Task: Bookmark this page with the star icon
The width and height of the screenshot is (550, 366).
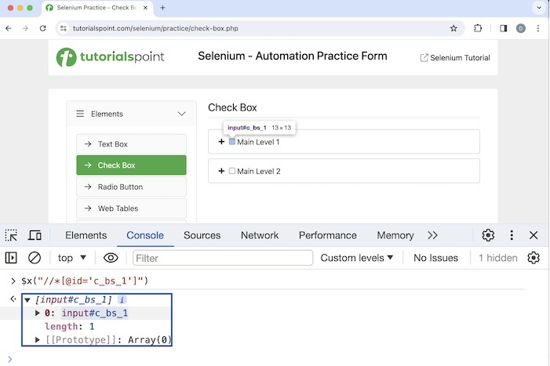Action: coord(453,28)
